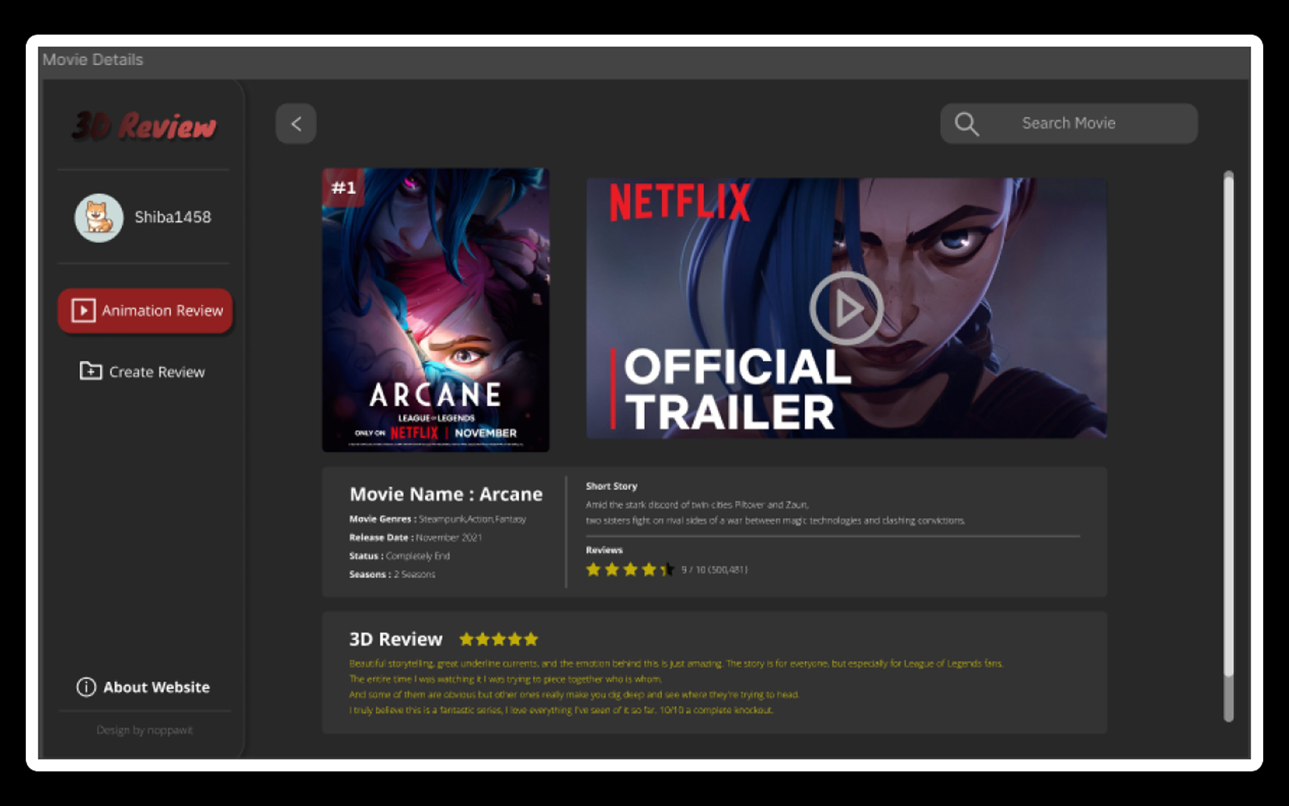
Task: Click the 3D Review logo
Action: click(145, 126)
